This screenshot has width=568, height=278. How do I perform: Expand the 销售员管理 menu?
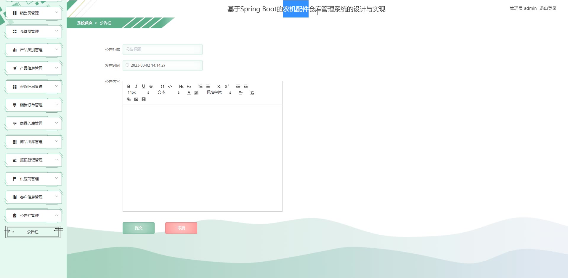pos(33,13)
